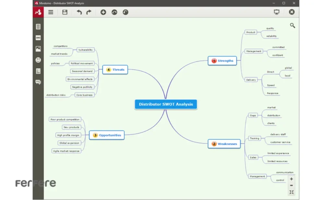The image size is (332, 200).
Task: Zoom out using the minus button
Action: [x=291, y=185]
